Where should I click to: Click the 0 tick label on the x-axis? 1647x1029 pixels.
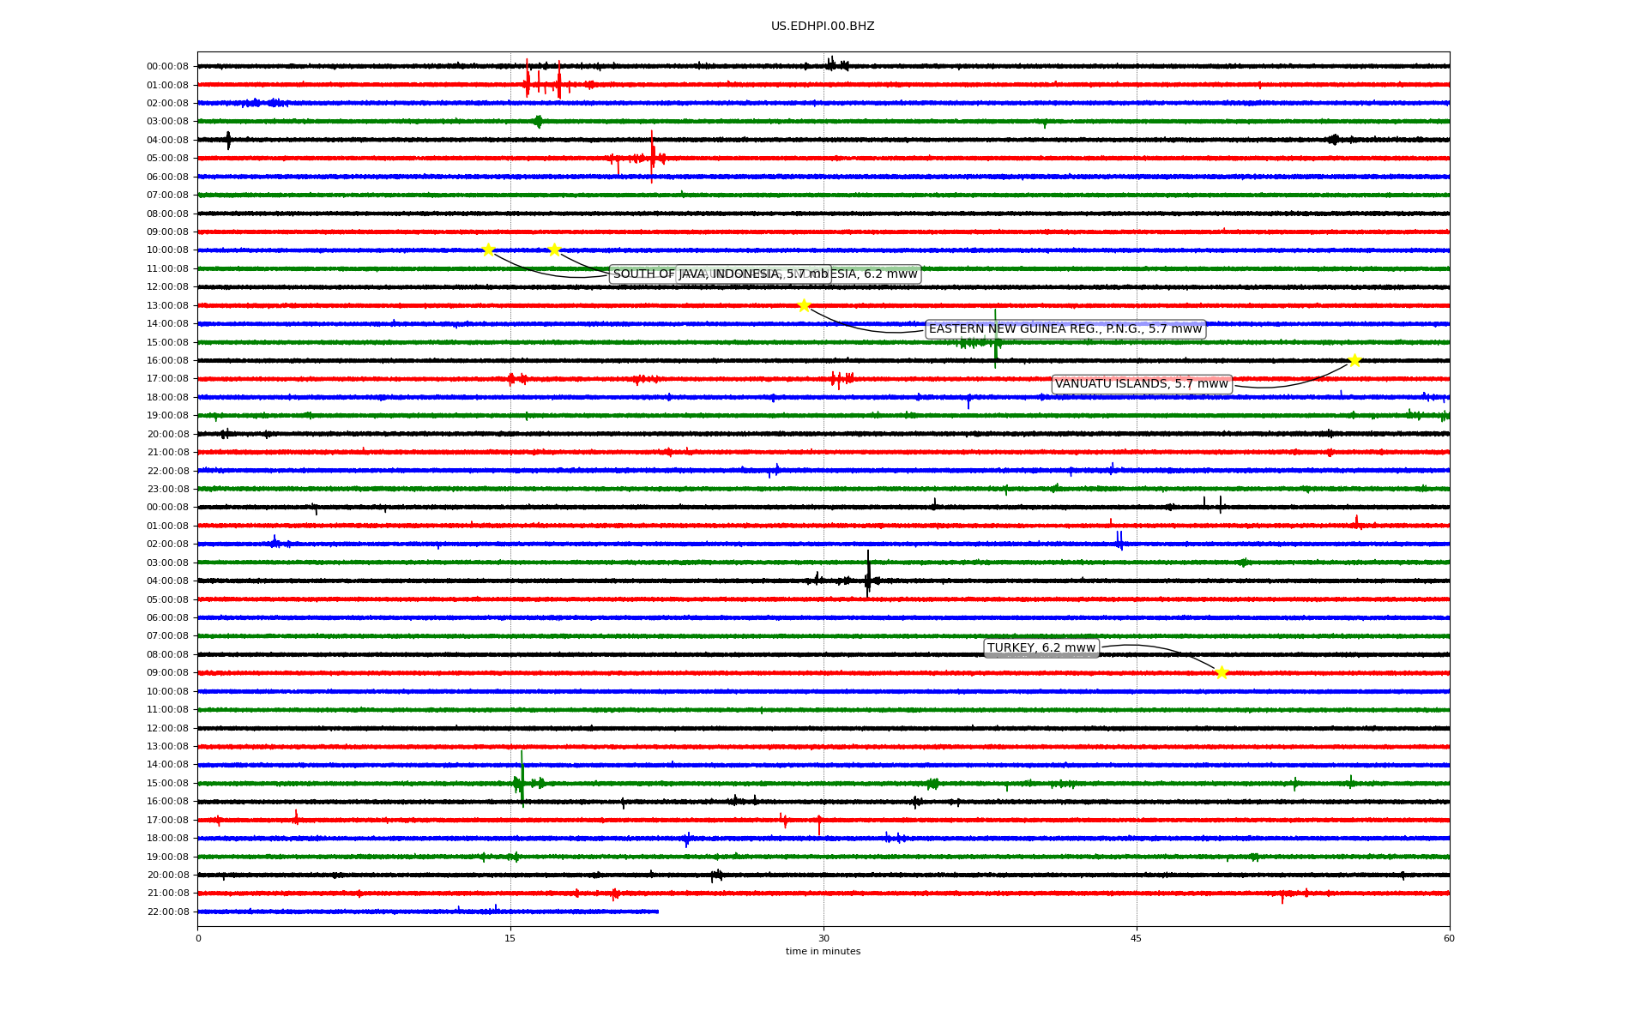(x=198, y=938)
